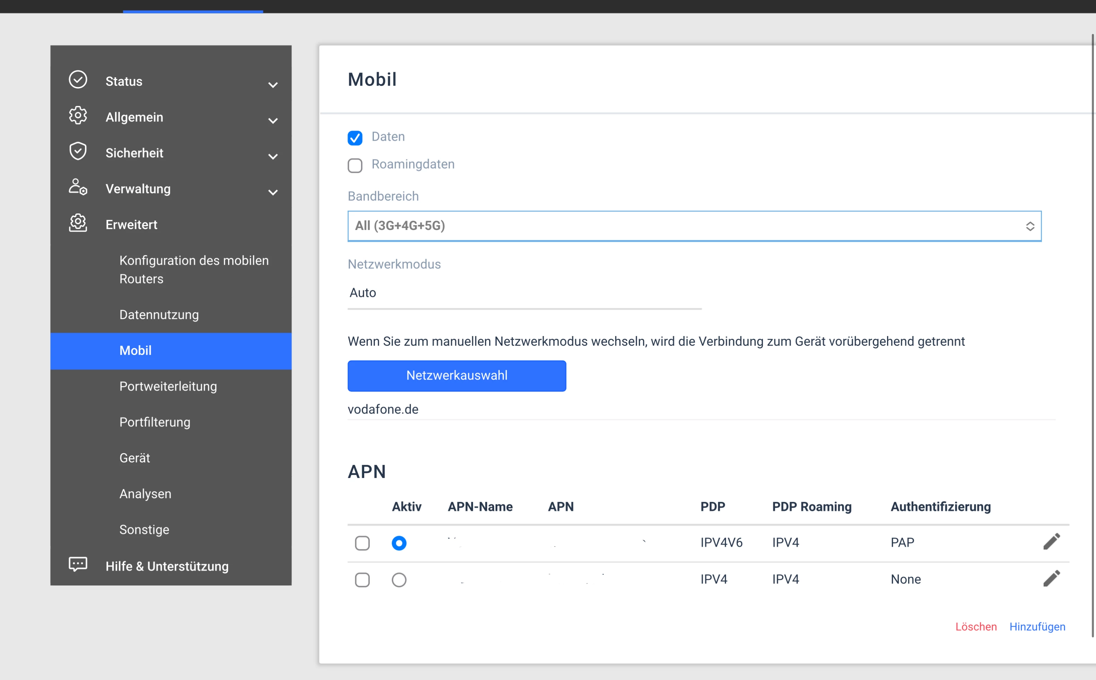This screenshot has width=1096, height=680.
Task: Open the Bandbereich dropdown
Action: tap(694, 226)
